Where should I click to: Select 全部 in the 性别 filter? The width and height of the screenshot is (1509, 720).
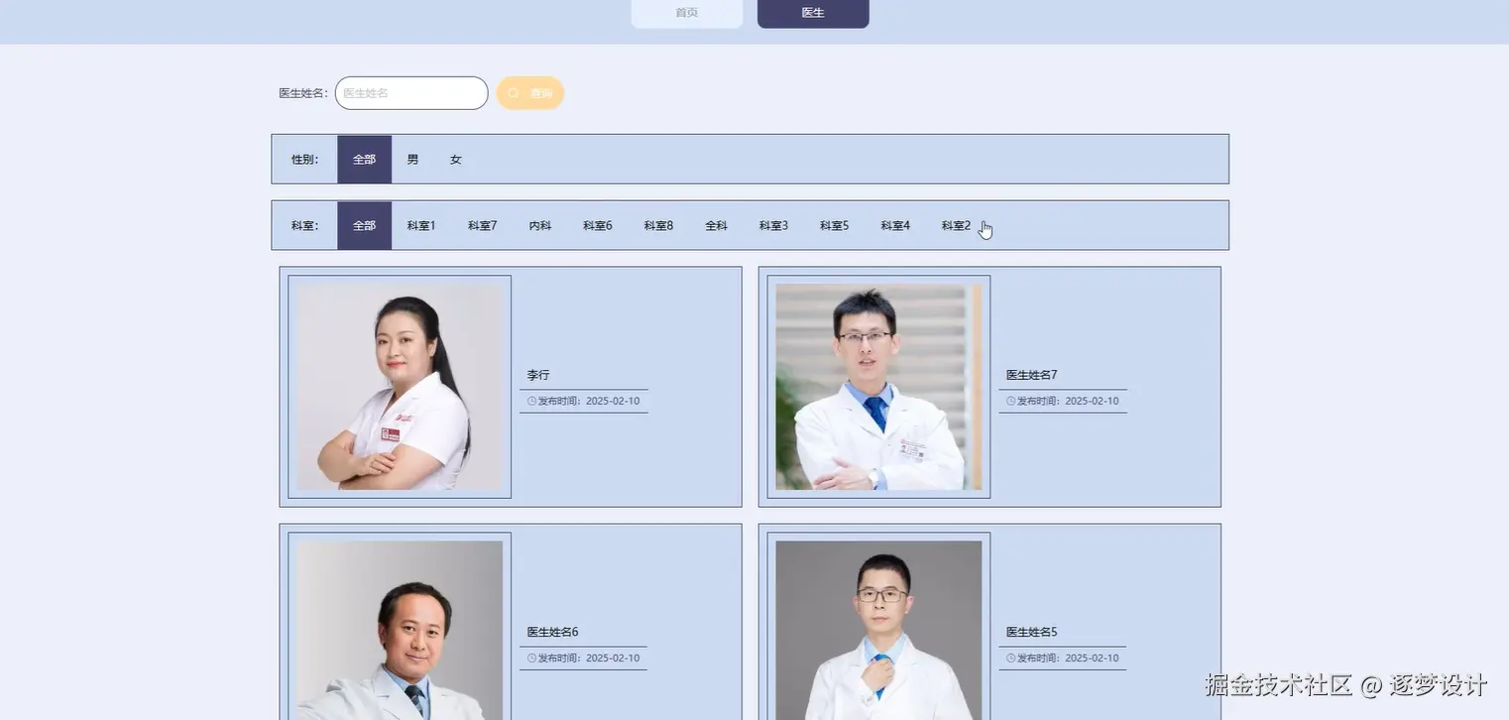pos(364,160)
